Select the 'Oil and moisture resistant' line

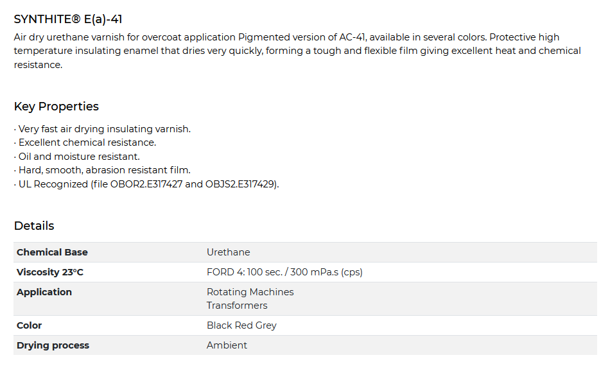tap(77, 157)
